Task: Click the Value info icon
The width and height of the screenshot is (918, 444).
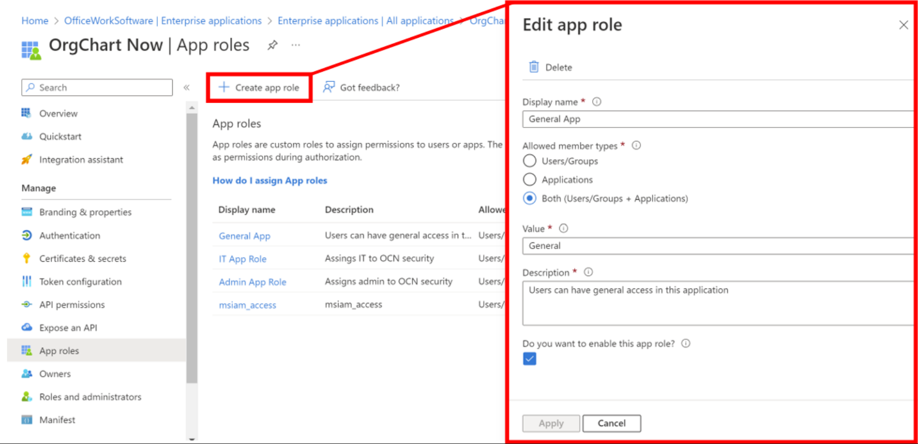Action: click(x=563, y=228)
